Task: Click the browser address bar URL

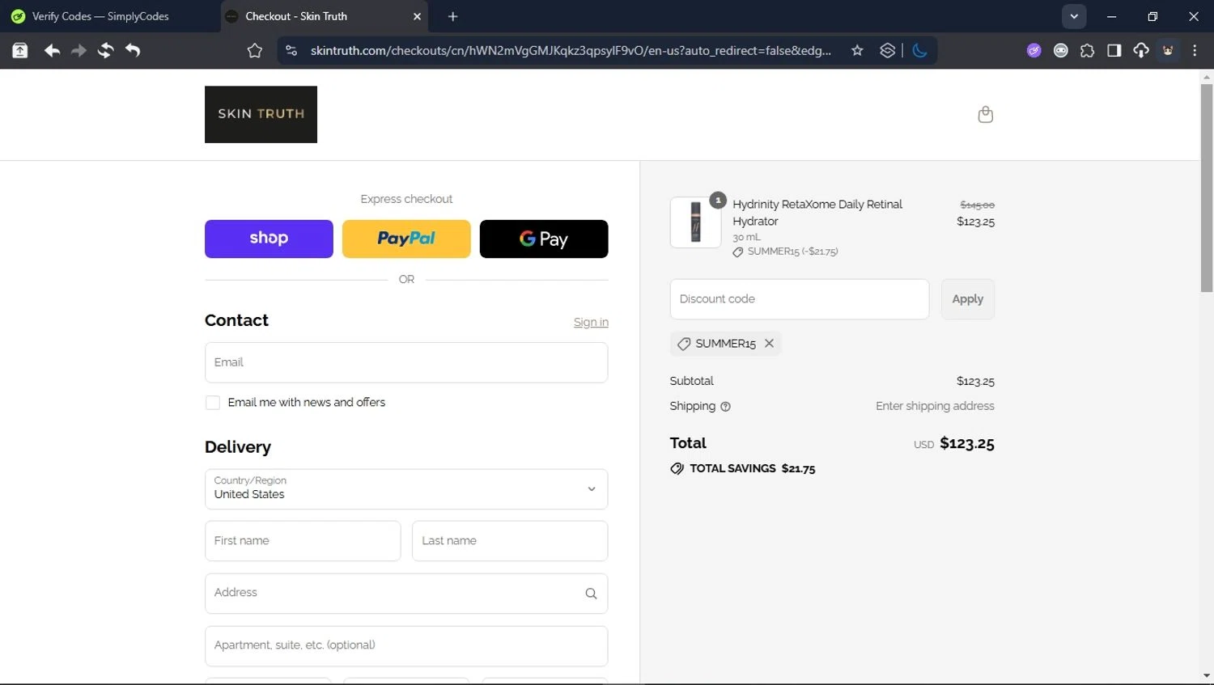Action: (571, 50)
